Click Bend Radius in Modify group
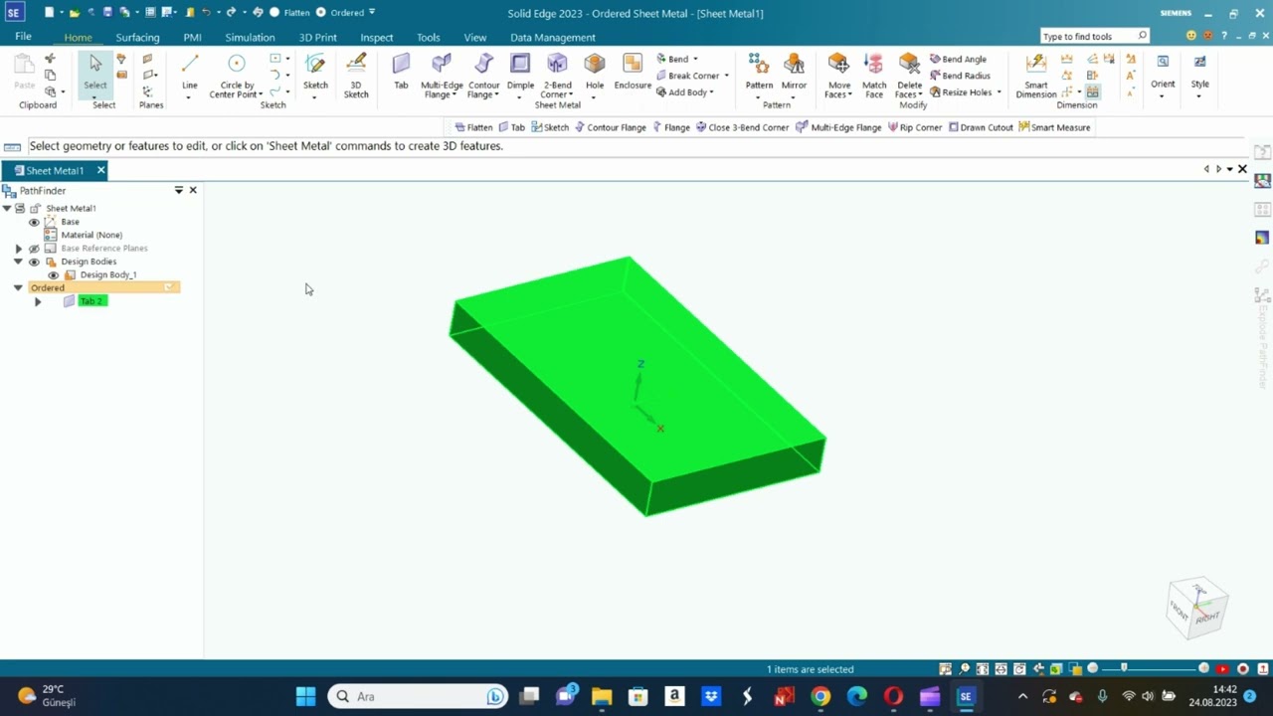Image resolution: width=1273 pixels, height=716 pixels. click(x=960, y=76)
